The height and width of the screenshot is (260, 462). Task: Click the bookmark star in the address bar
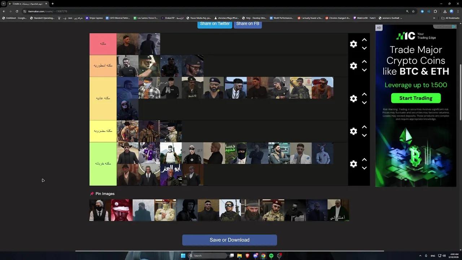413,11
